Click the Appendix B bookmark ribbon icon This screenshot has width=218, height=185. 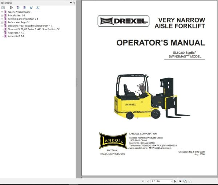[x=5, y=36]
